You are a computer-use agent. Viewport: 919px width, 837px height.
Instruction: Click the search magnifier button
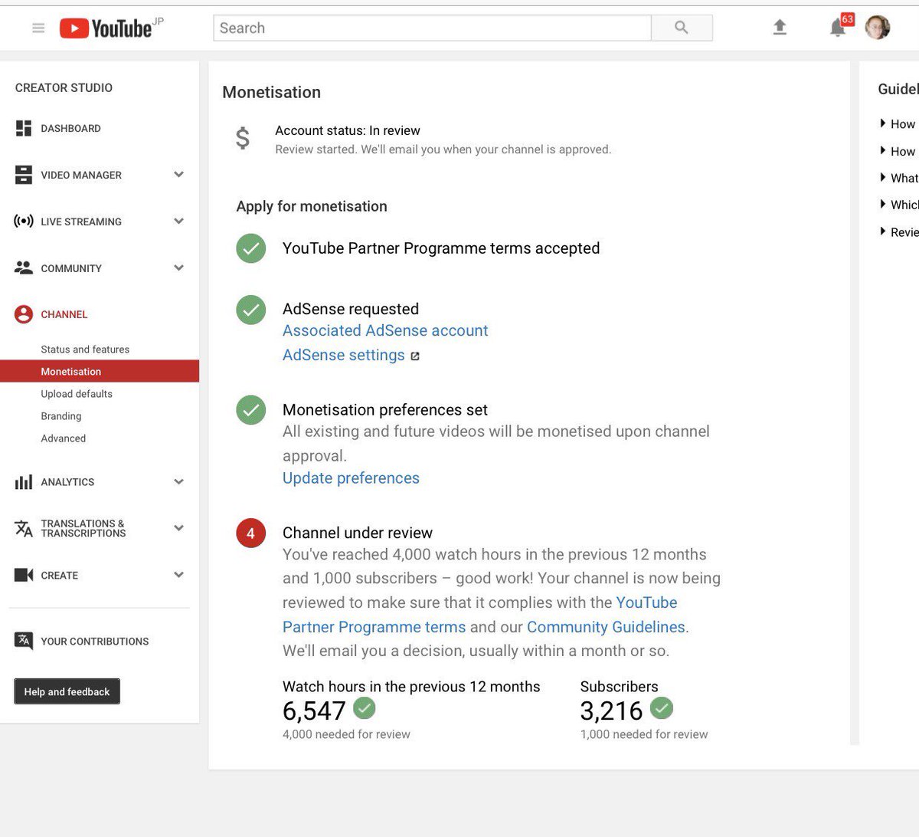(682, 28)
